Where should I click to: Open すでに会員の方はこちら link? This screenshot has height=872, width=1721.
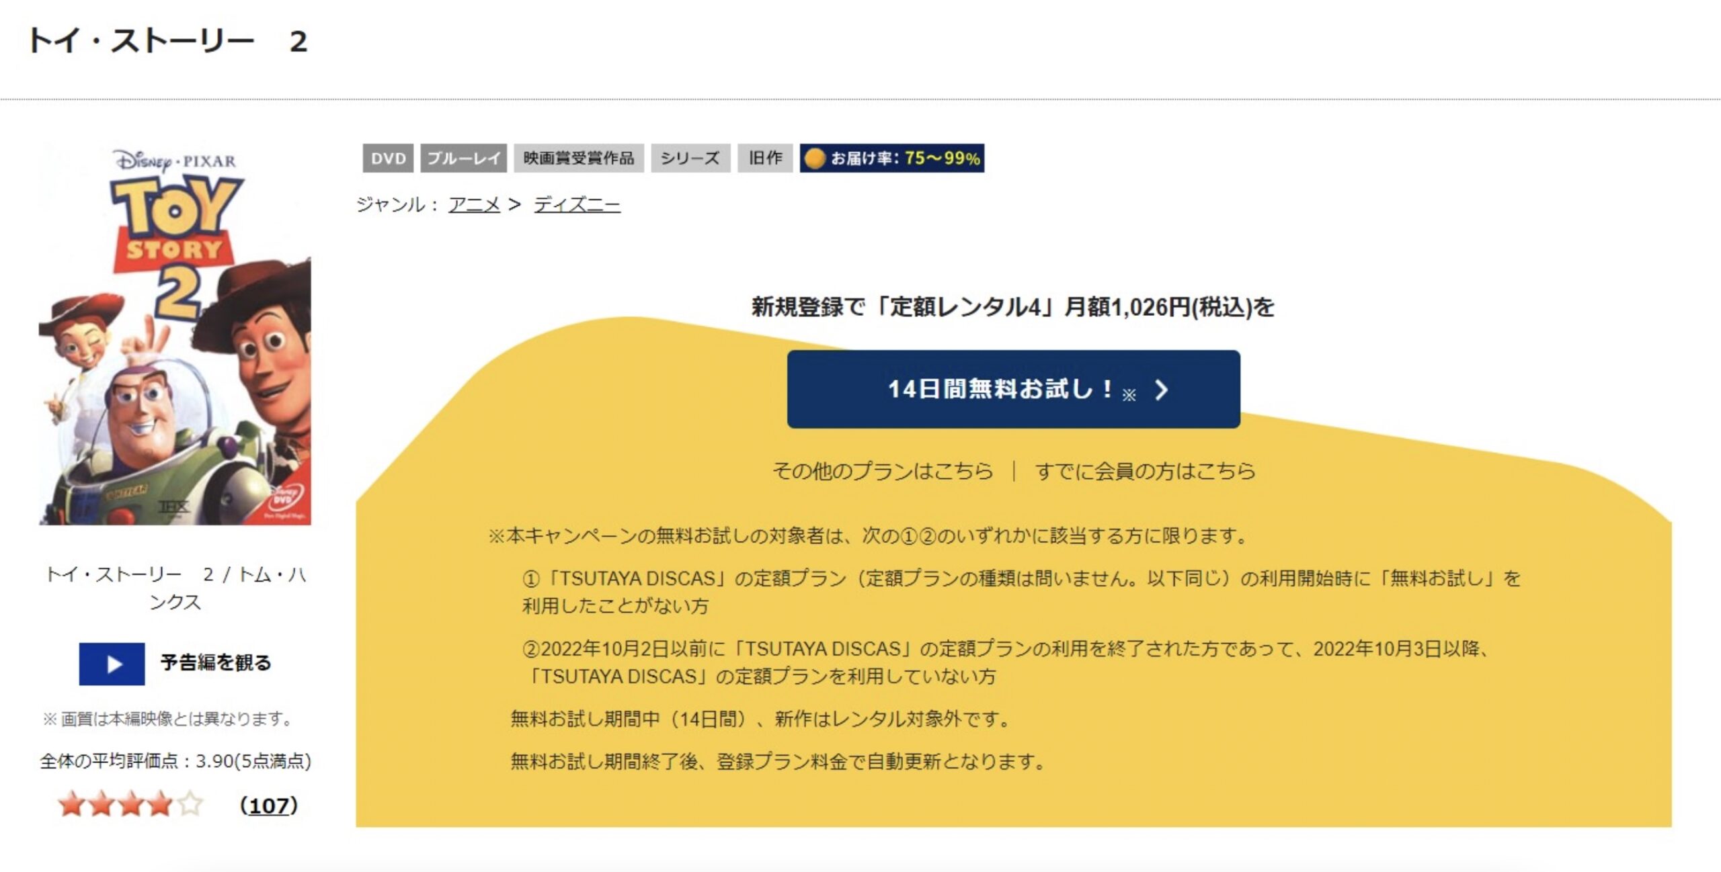pyautogui.click(x=1145, y=471)
